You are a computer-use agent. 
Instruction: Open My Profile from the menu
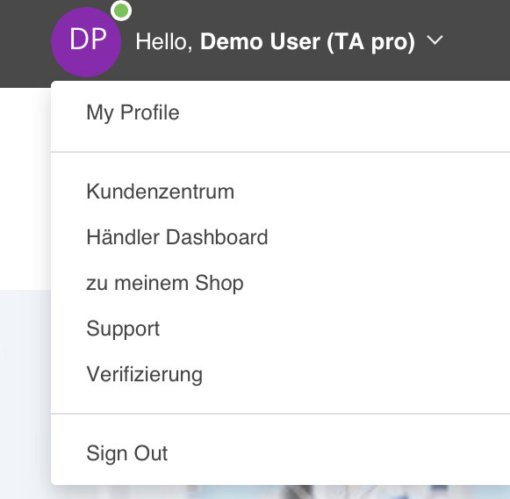133,112
